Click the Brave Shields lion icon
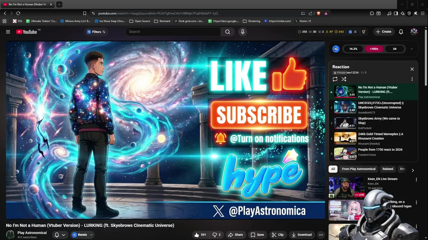428x240 pixels. (x=318, y=13)
